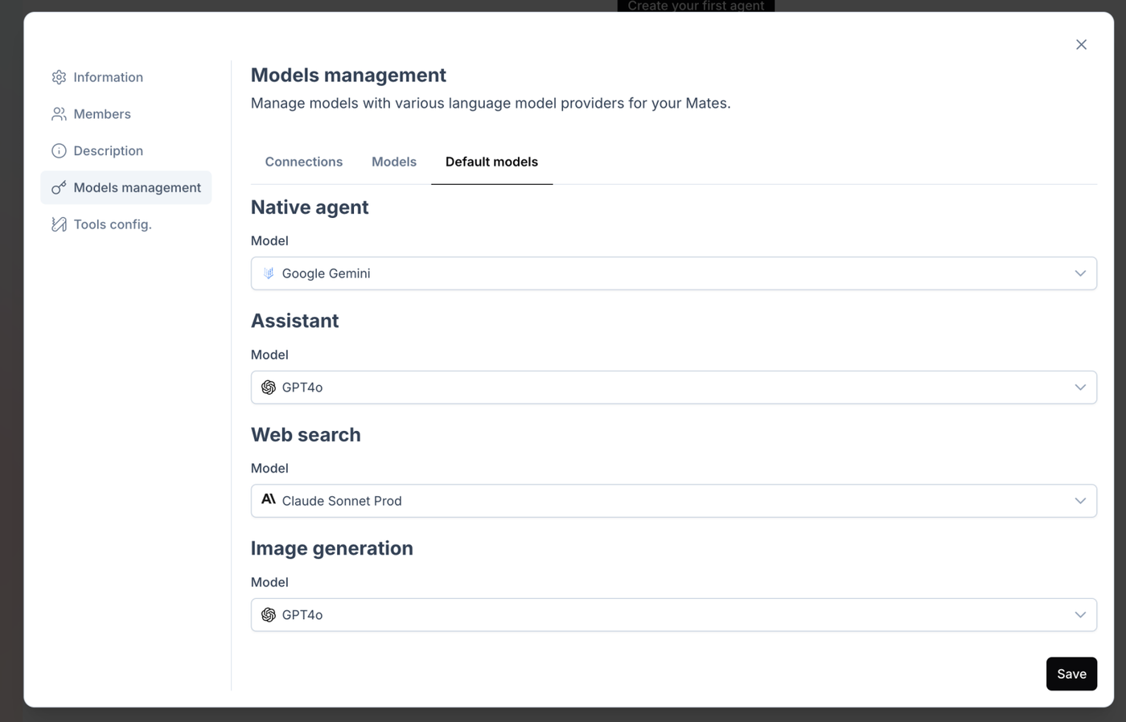Image resolution: width=1126 pixels, height=722 pixels.
Task: Click the Tools config icon
Action: pos(59,224)
